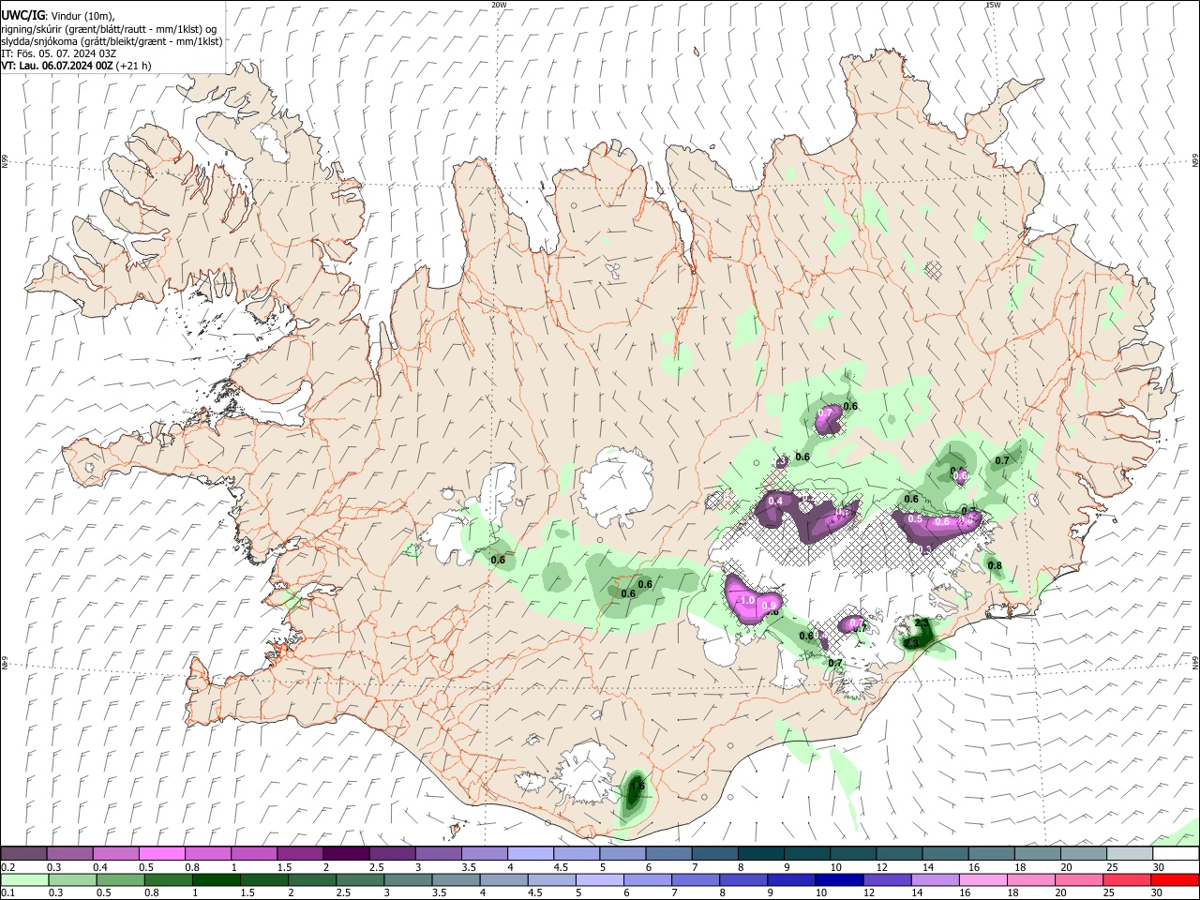Click the '64N' latitude label on the right edge

(x=1195, y=661)
